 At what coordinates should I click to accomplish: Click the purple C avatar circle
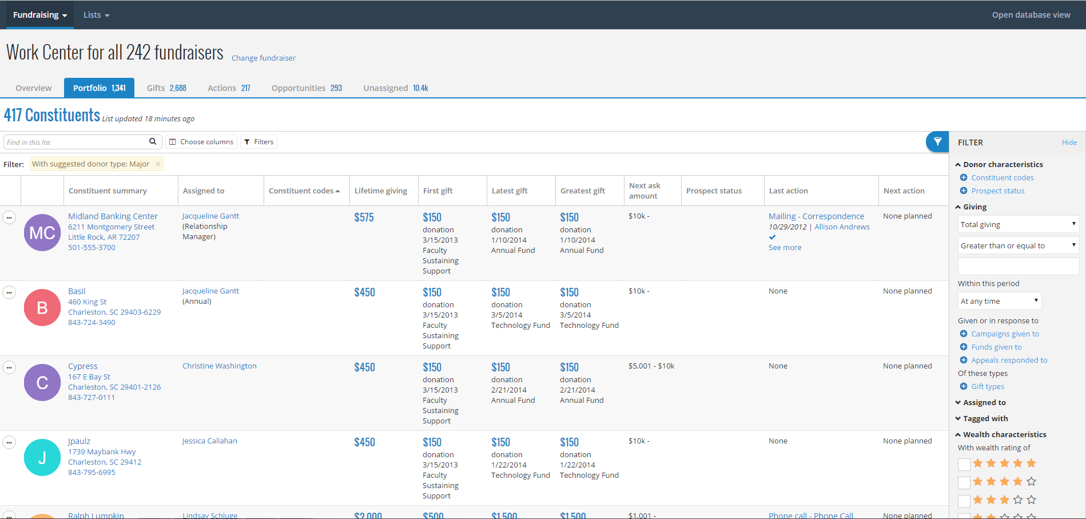[42, 383]
